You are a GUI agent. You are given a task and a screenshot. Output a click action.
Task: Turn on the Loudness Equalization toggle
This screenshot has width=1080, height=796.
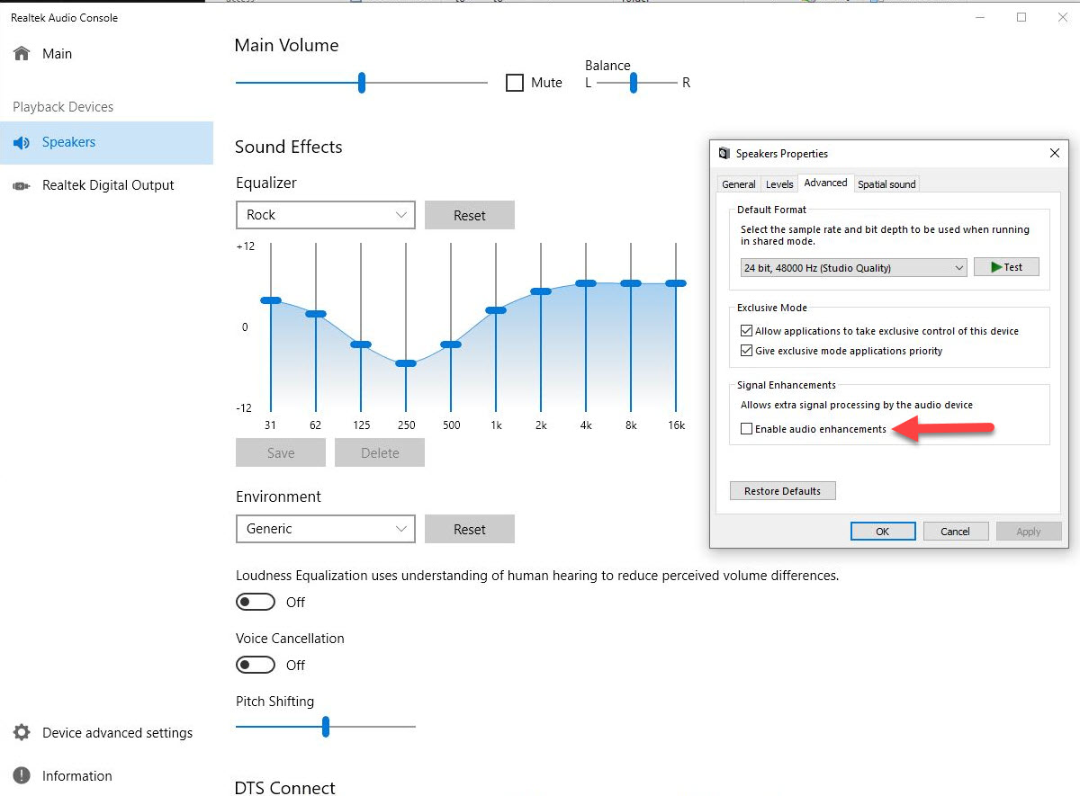pyautogui.click(x=255, y=601)
